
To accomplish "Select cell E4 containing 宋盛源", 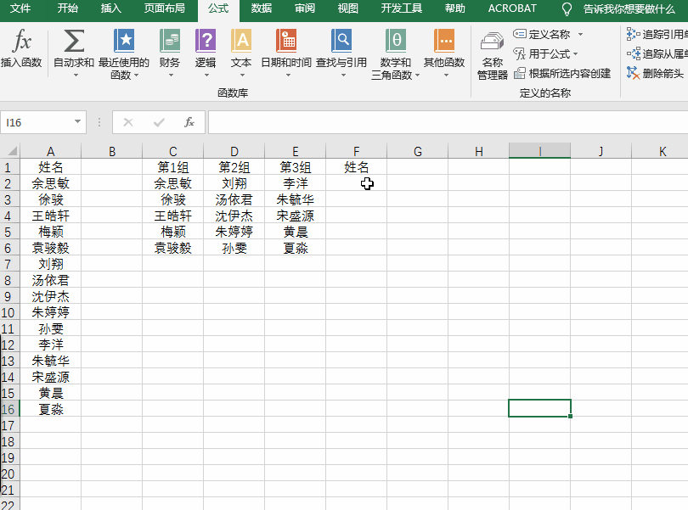I will click(x=296, y=216).
